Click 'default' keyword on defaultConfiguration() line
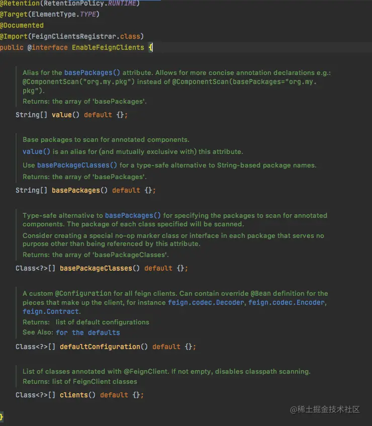The height and width of the screenshot is (426, 372). [166, 347]
